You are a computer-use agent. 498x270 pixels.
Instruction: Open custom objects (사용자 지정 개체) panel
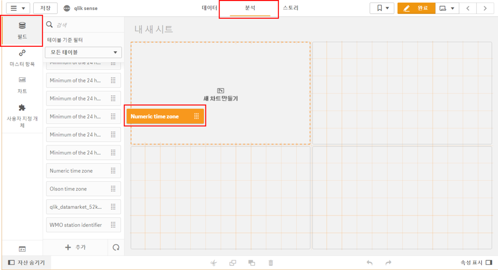point(22,116)
